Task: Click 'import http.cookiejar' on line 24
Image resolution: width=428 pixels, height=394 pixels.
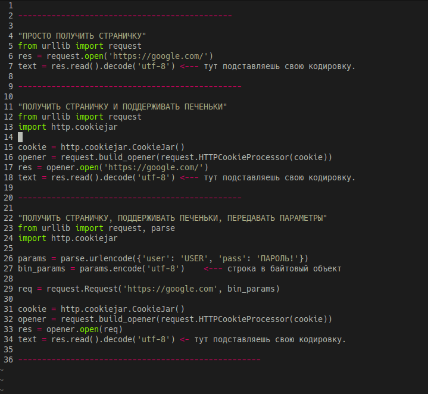Action: pos(68,238)
